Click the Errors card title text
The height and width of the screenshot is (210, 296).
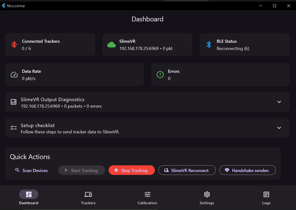173,71
